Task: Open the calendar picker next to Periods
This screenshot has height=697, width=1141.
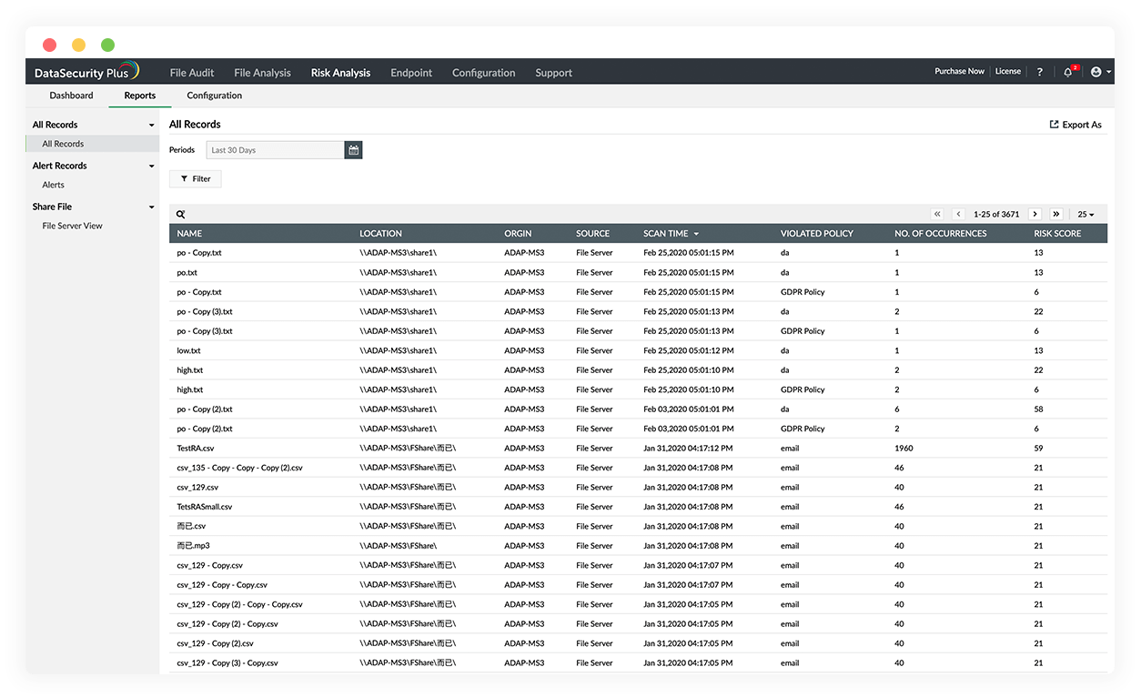Action: pos(353,149)
